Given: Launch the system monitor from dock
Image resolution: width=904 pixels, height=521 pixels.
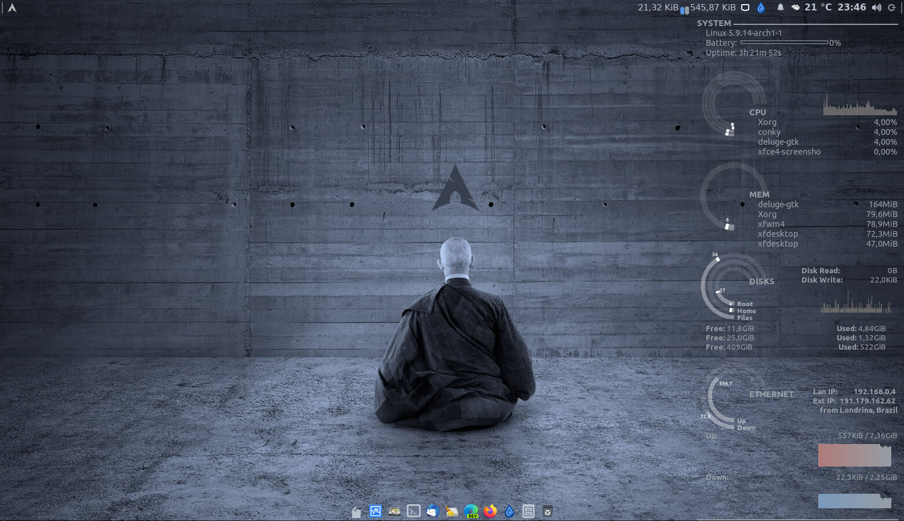Looking at the screenshot, I should (x=376, y=511).
